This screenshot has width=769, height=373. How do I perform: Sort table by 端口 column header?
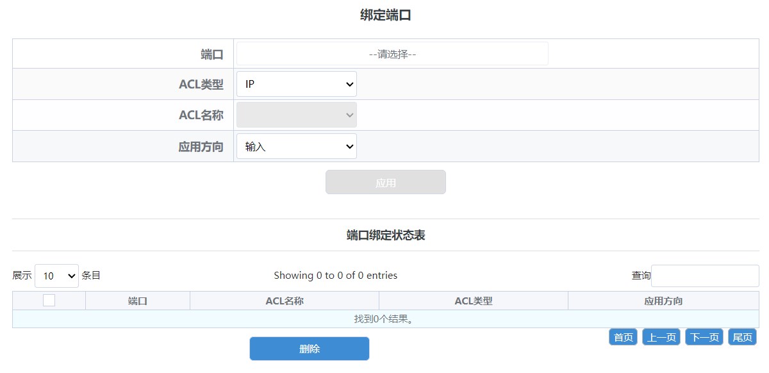[138, 301]
